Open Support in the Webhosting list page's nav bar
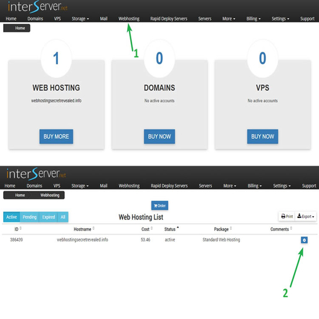The width and height of the screenshot is (319, 319). [x=309, y=186]
